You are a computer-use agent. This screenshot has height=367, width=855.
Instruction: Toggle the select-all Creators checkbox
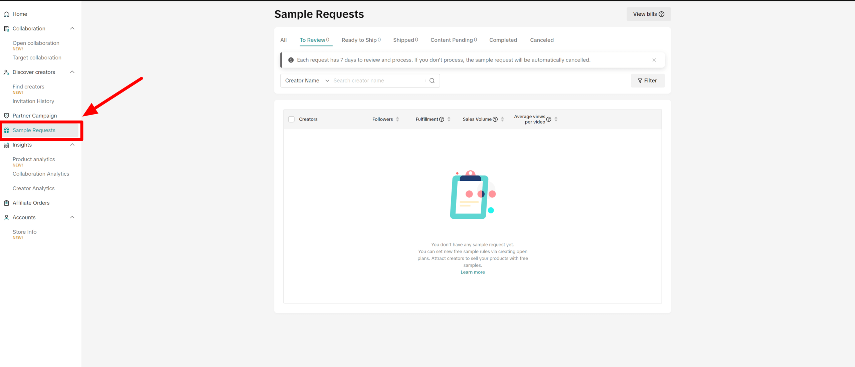point(291,119)
